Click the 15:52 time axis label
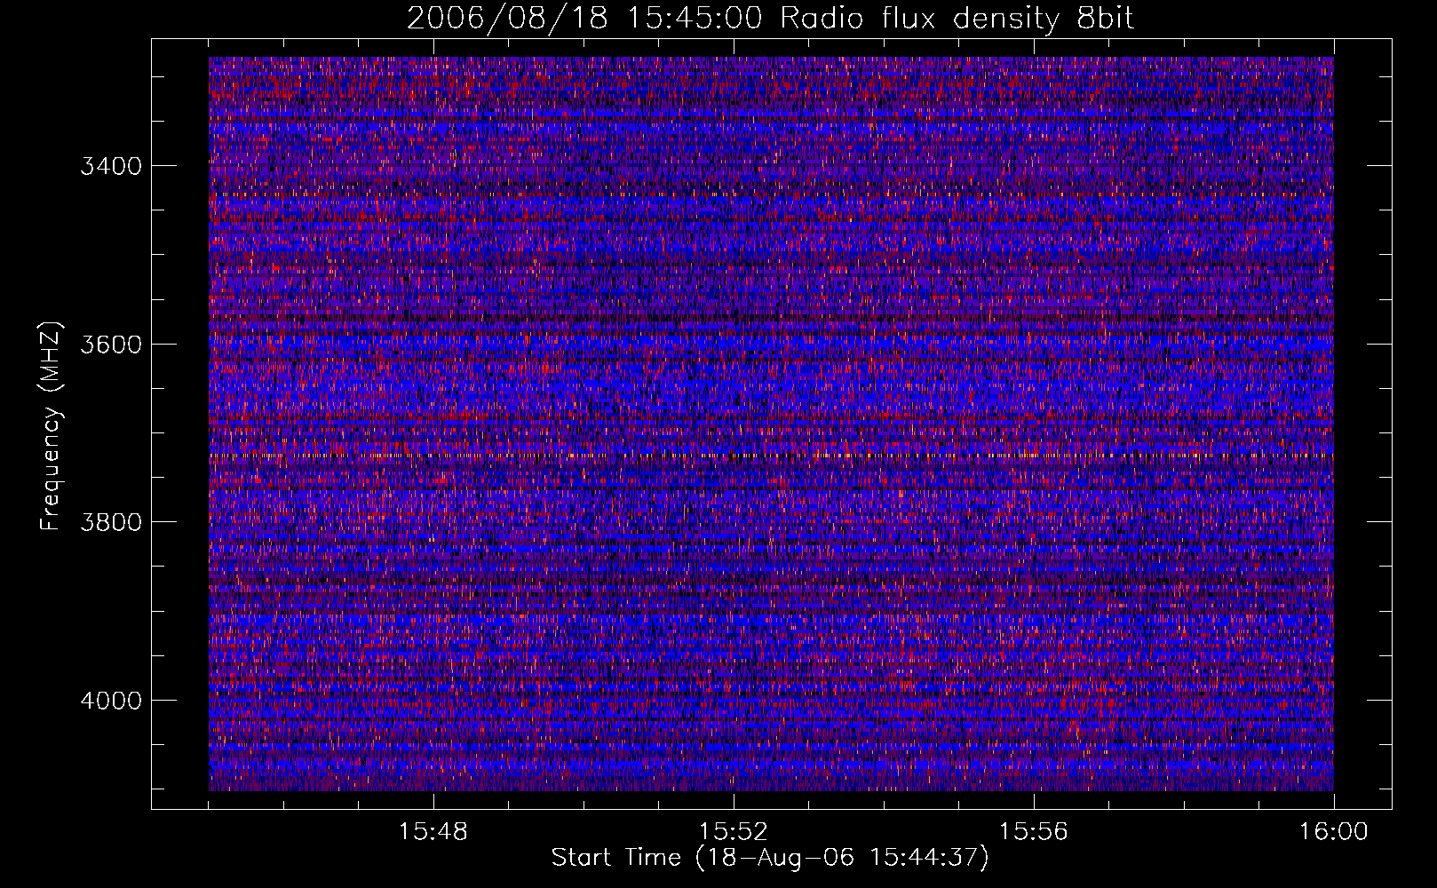 point(733,832)
